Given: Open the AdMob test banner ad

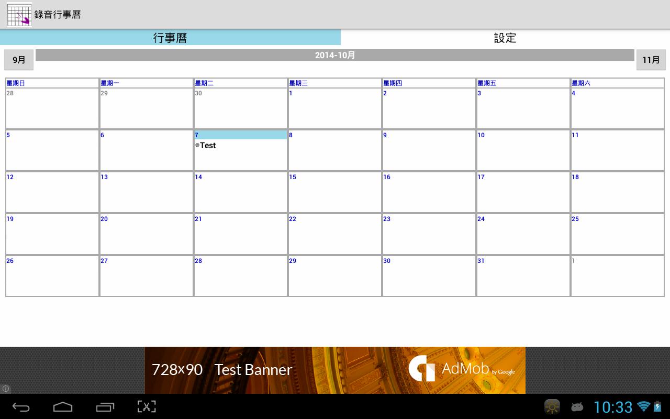Looking at the screenshot, I should click(x=335, y=370).
